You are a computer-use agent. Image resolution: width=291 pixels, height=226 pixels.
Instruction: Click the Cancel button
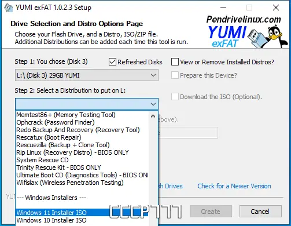point(260,212)
